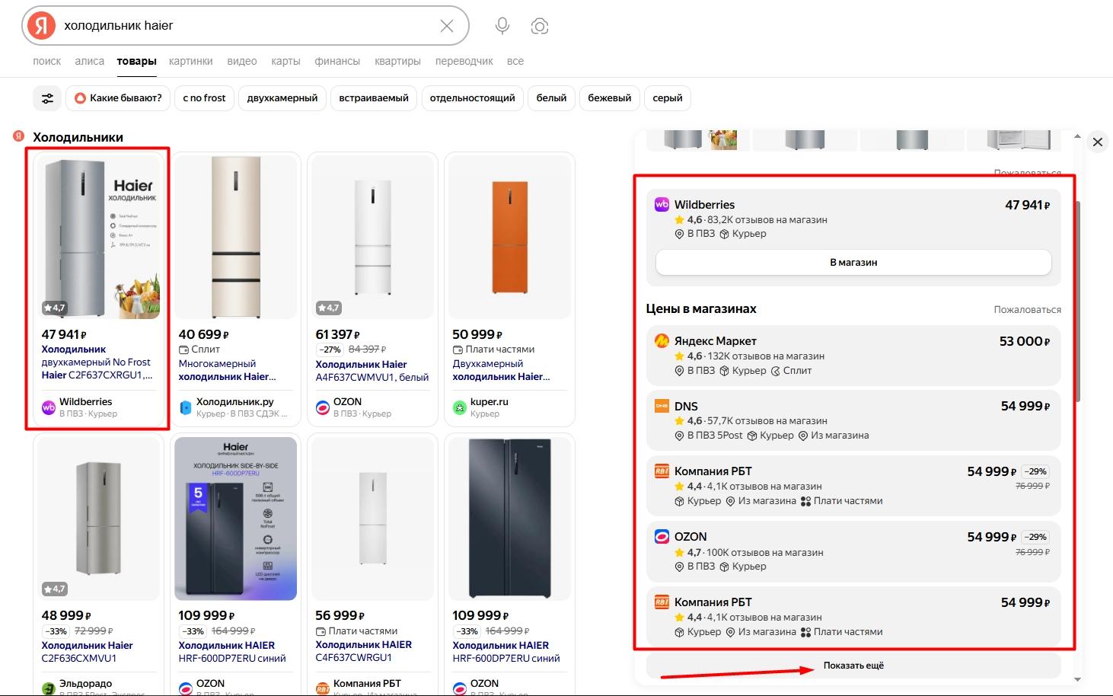Open the beige multi-door fridge thumbnail

click(236, 237)
